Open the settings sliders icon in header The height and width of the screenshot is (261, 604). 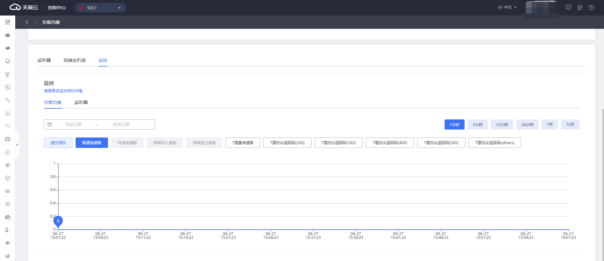pyautogui.click(x=580, y=8)
